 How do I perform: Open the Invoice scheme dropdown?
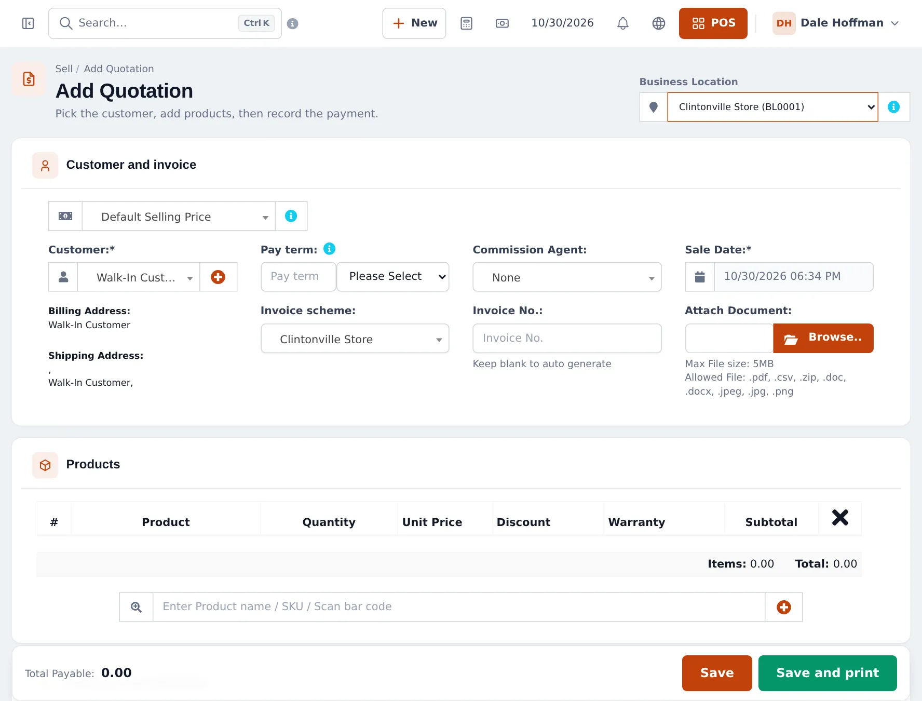point(355,339)
